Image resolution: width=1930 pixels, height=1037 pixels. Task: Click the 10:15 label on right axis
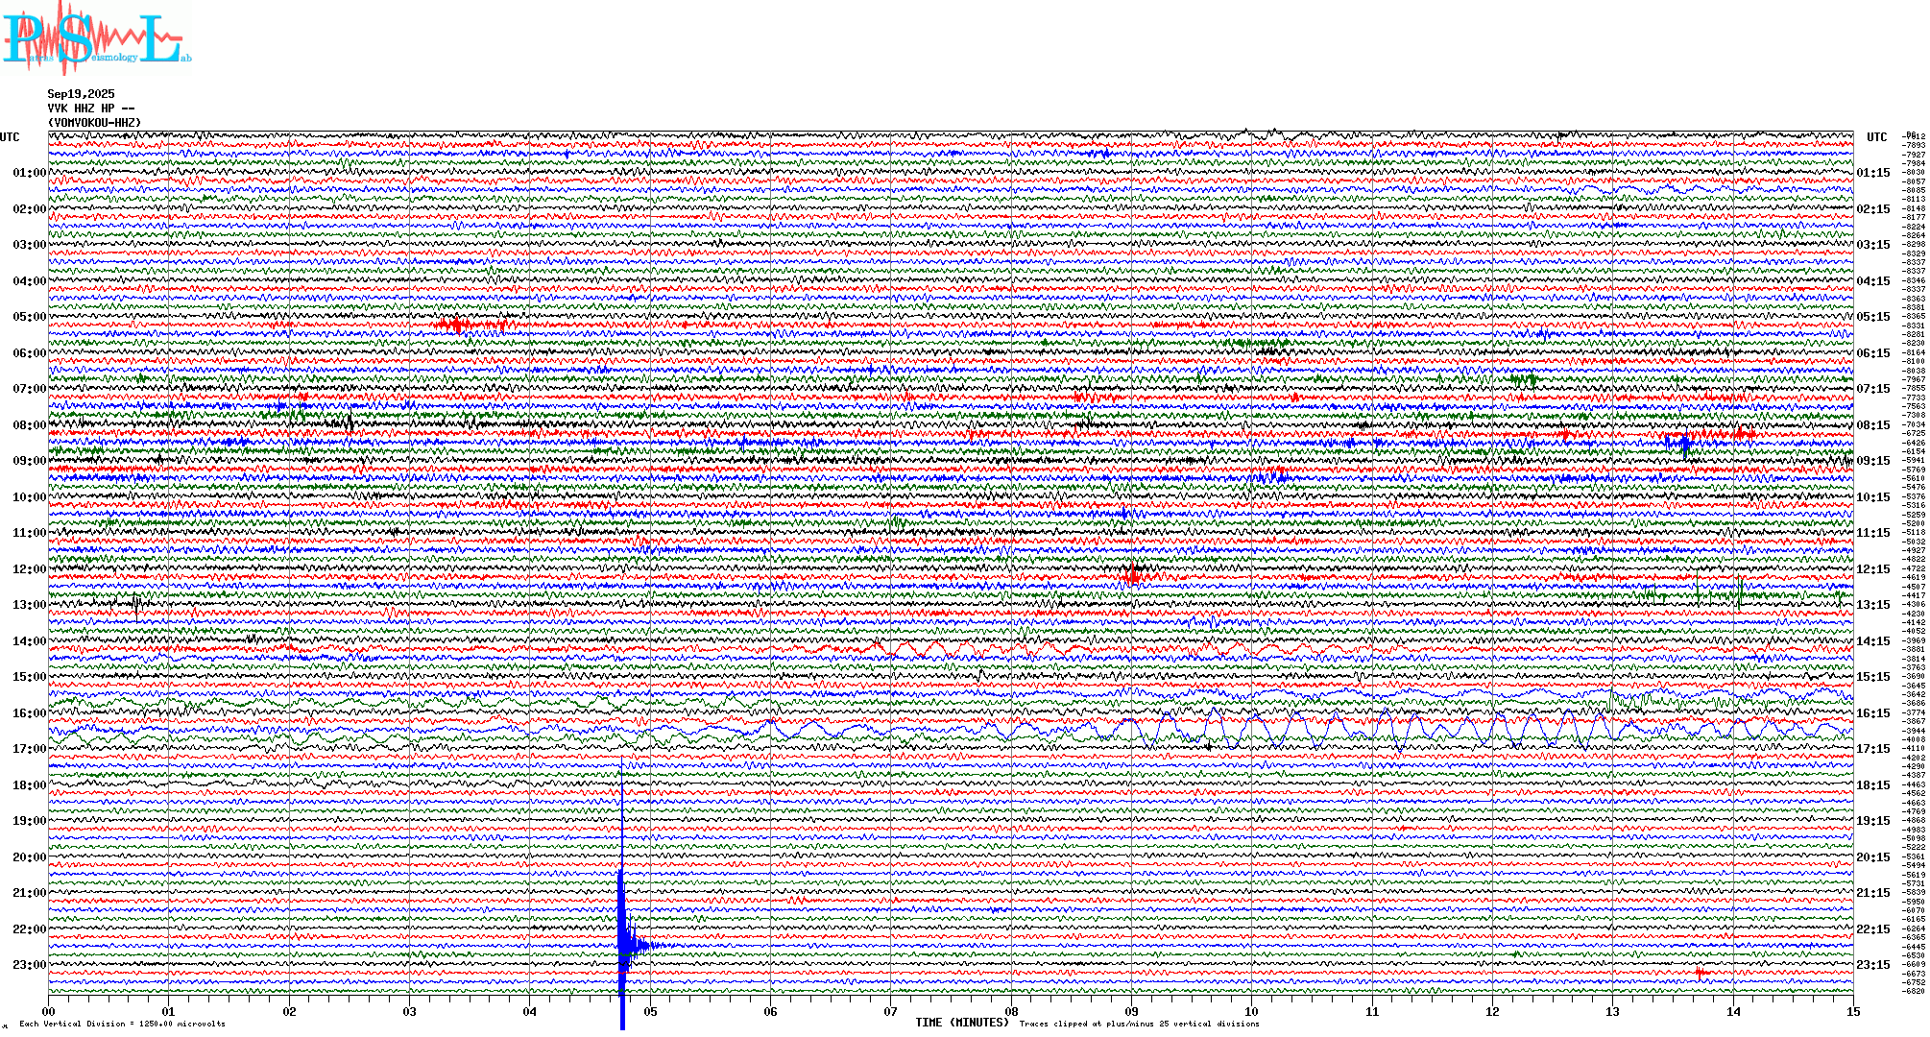point(1873,498)
